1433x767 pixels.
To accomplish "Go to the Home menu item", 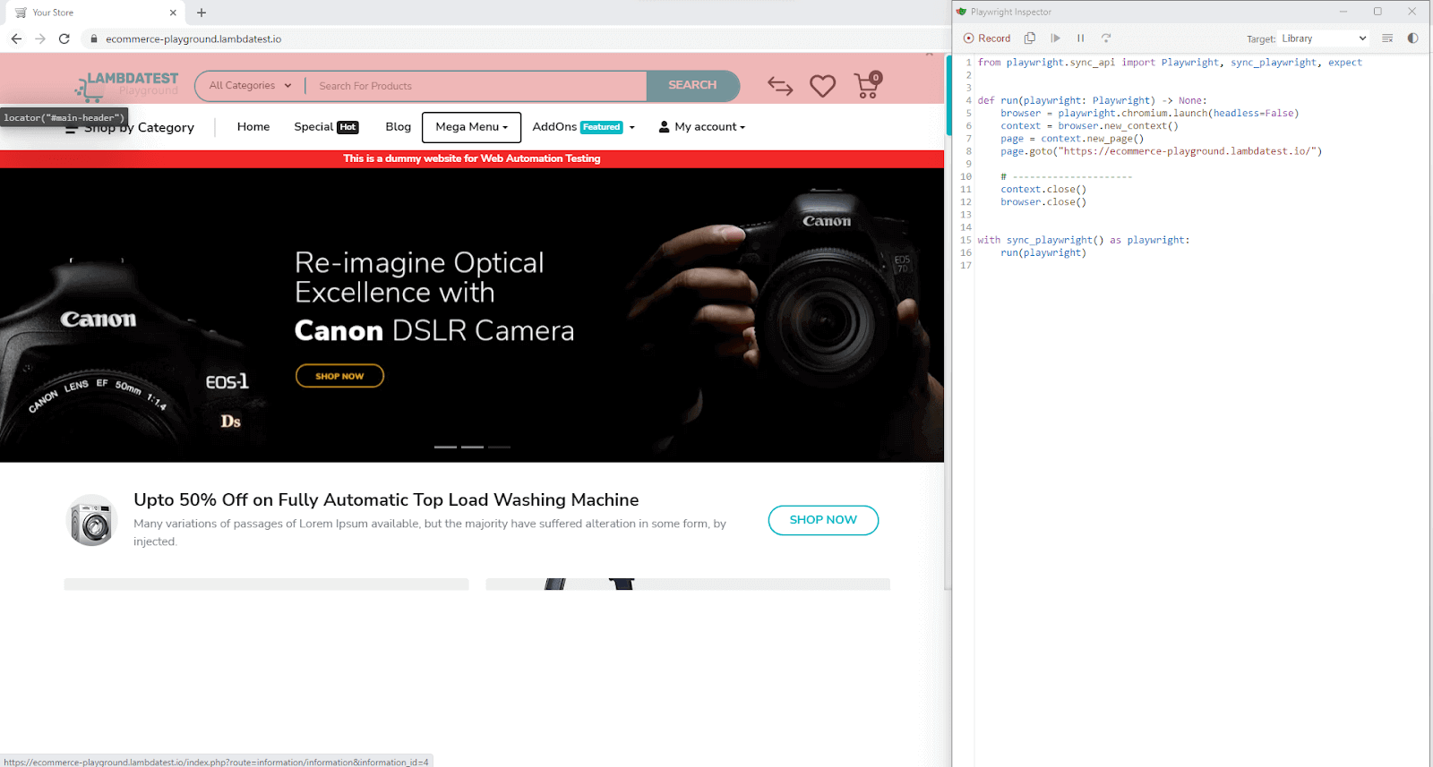I will pyautogui.click(x=253, y=127).
